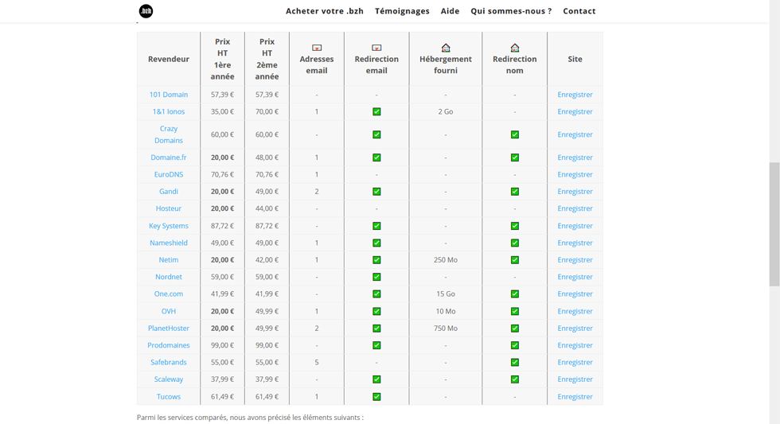Viewport: 780px width, 424px height.
Task: Open the Témoignages menu item
Action: pos(402,11)
